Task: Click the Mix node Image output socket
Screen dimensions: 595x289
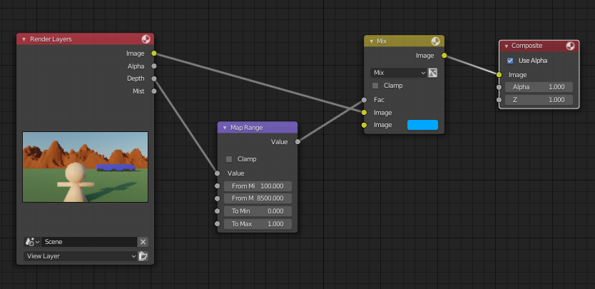Action: point(444,56)
